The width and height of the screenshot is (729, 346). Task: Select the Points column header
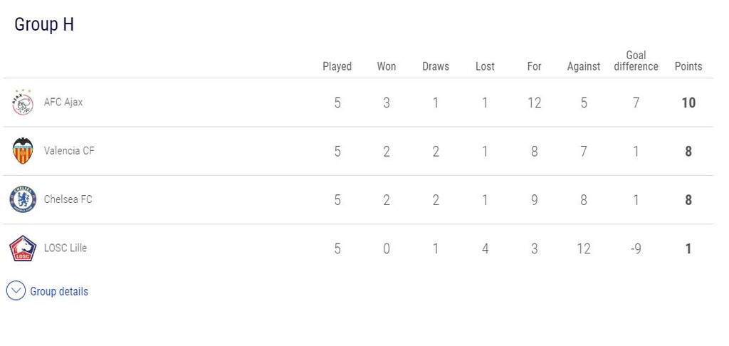point(688,66)
